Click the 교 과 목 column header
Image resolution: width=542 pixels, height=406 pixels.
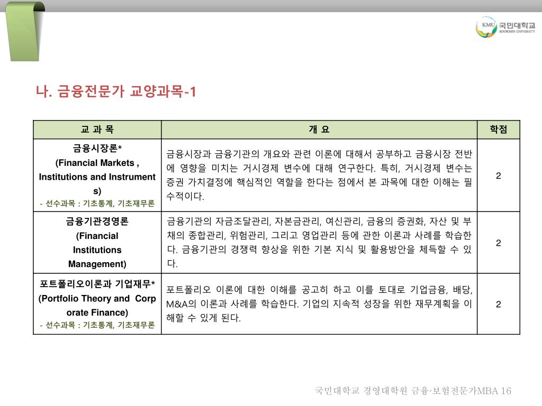click(x=97, y=130)
